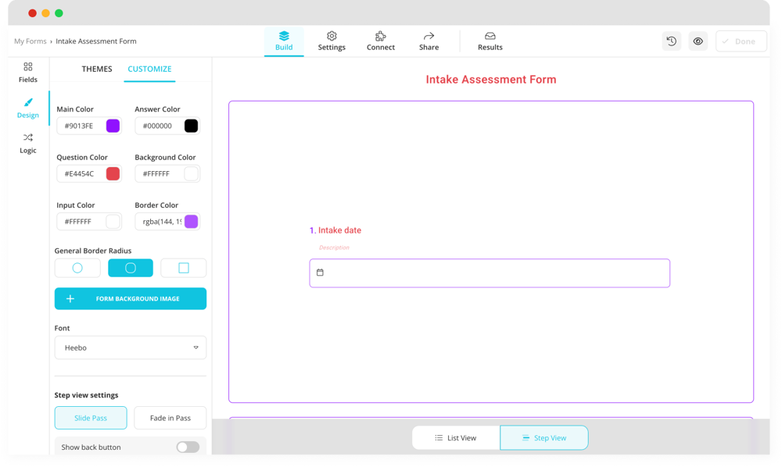Open the Share options
This screenshot has width=782, height=467.
pos(429,41)
